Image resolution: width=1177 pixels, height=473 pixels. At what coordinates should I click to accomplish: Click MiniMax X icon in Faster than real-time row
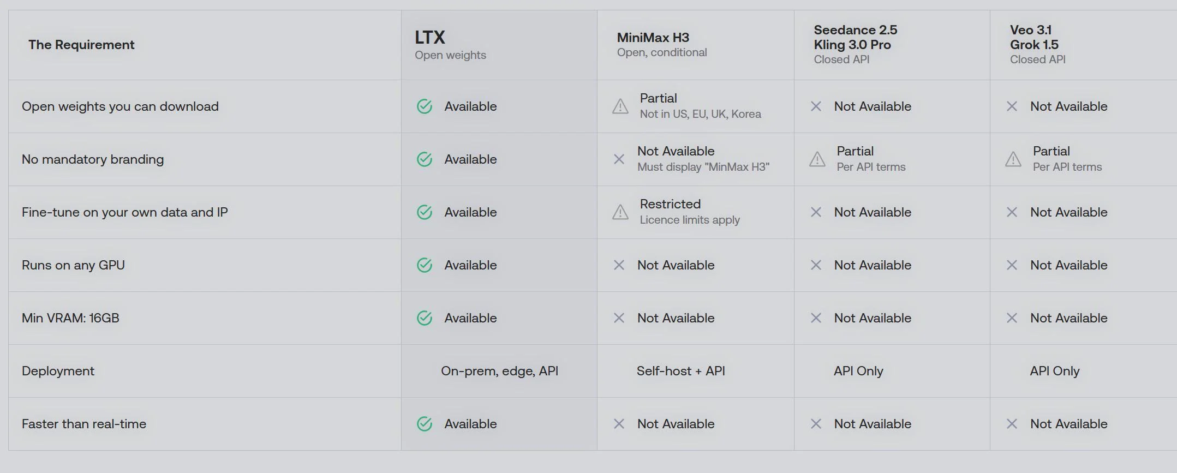tap(619, 424)
